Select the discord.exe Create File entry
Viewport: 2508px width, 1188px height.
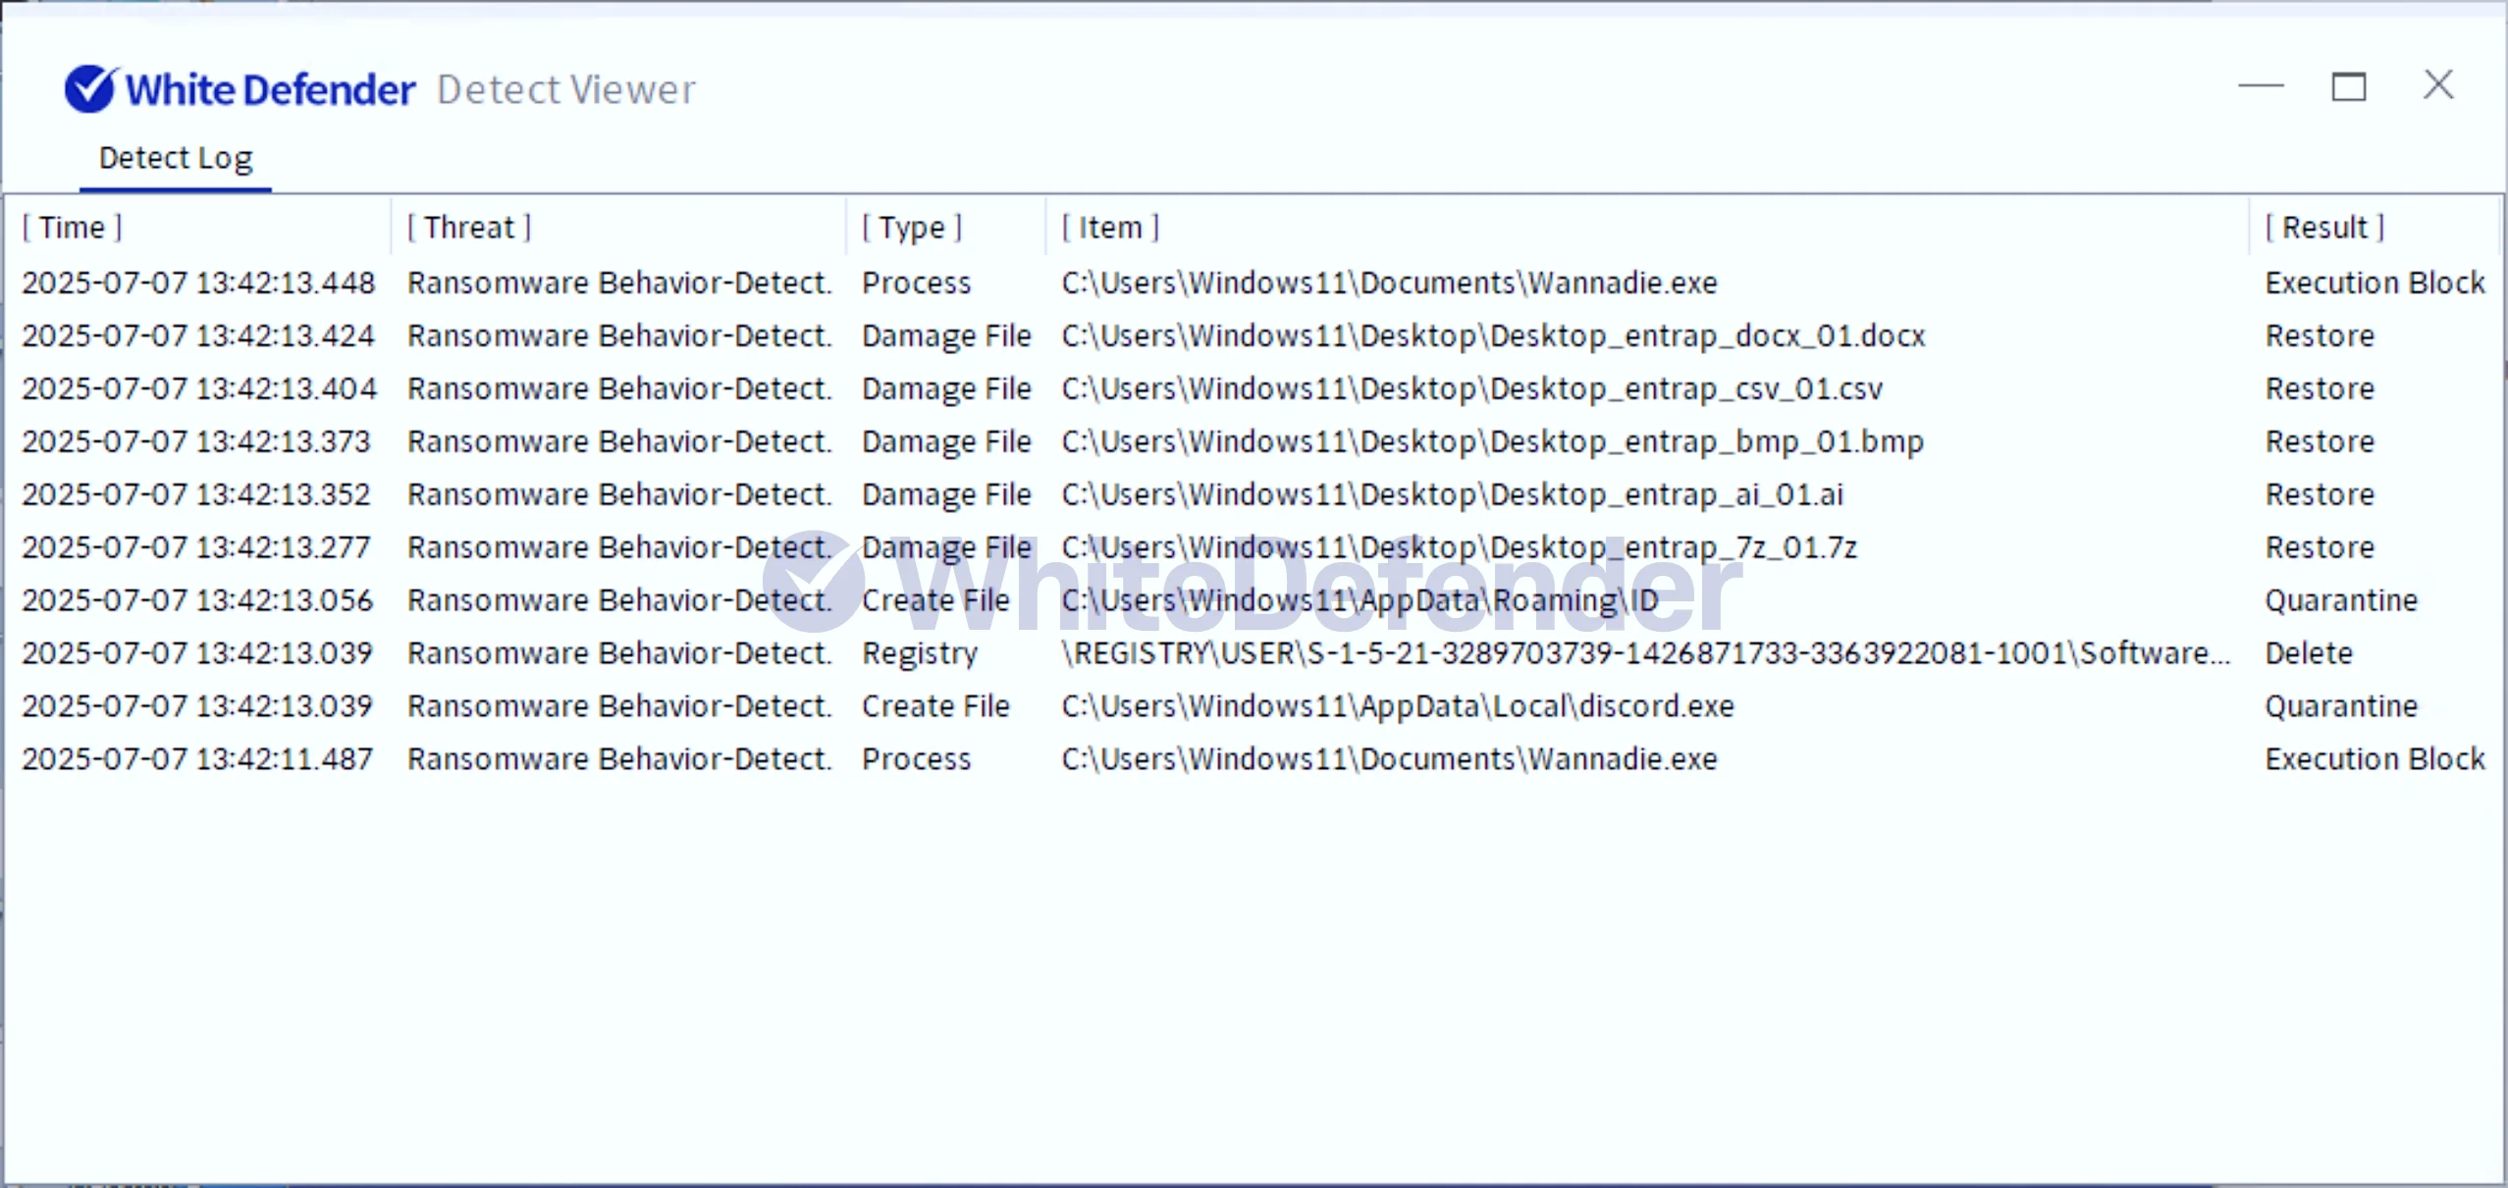pyautogui.click(x=1397, y=707)
